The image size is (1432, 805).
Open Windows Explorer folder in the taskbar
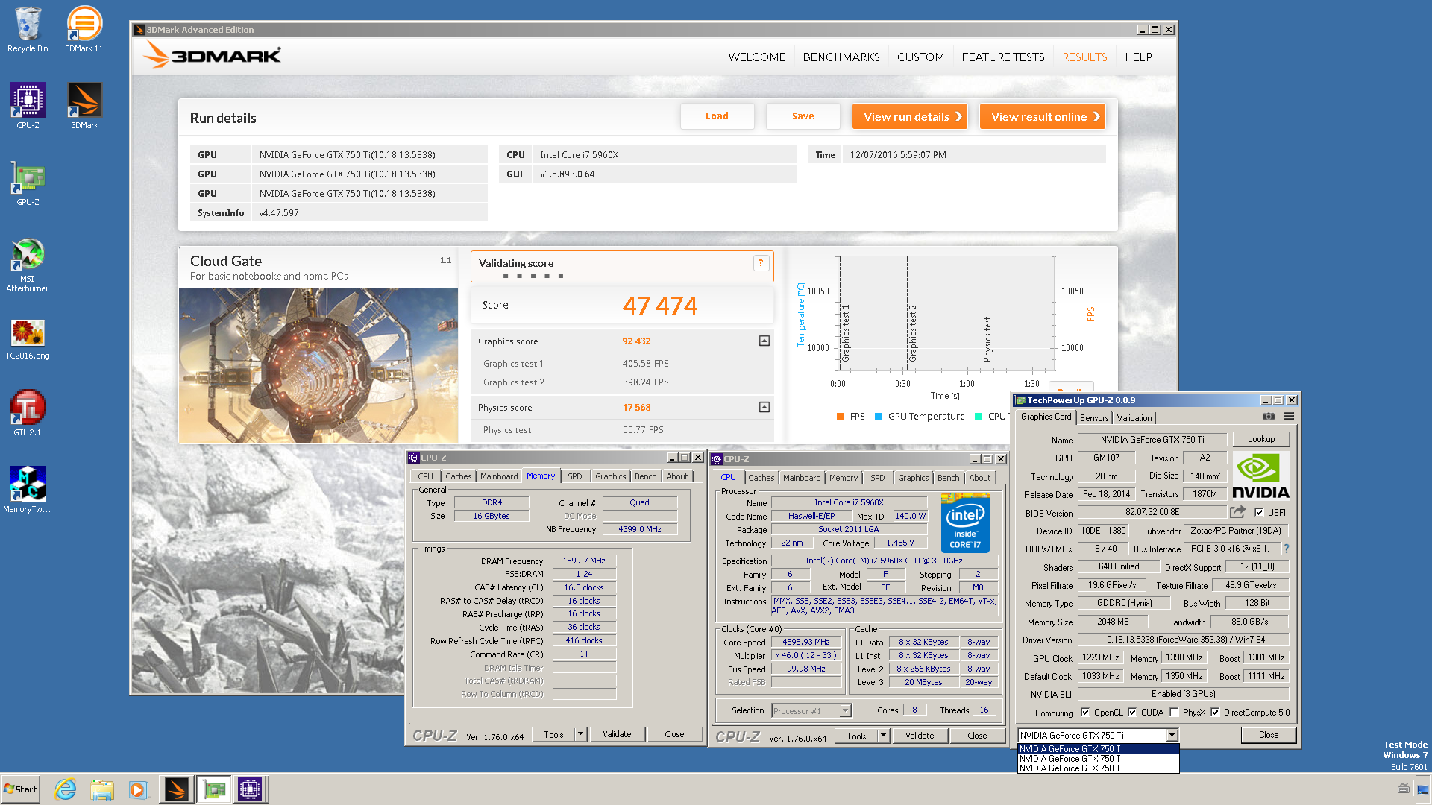click(x=102, y=789)
